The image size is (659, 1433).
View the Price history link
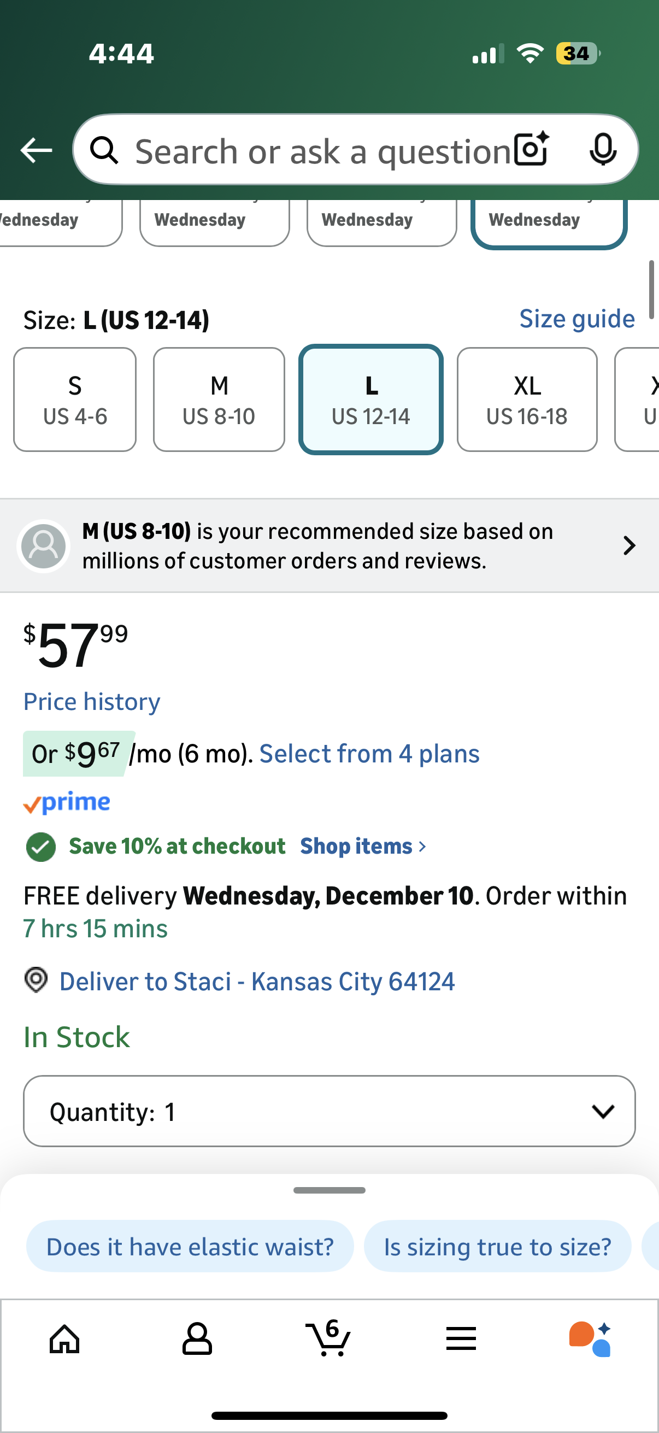coord(92,702)
